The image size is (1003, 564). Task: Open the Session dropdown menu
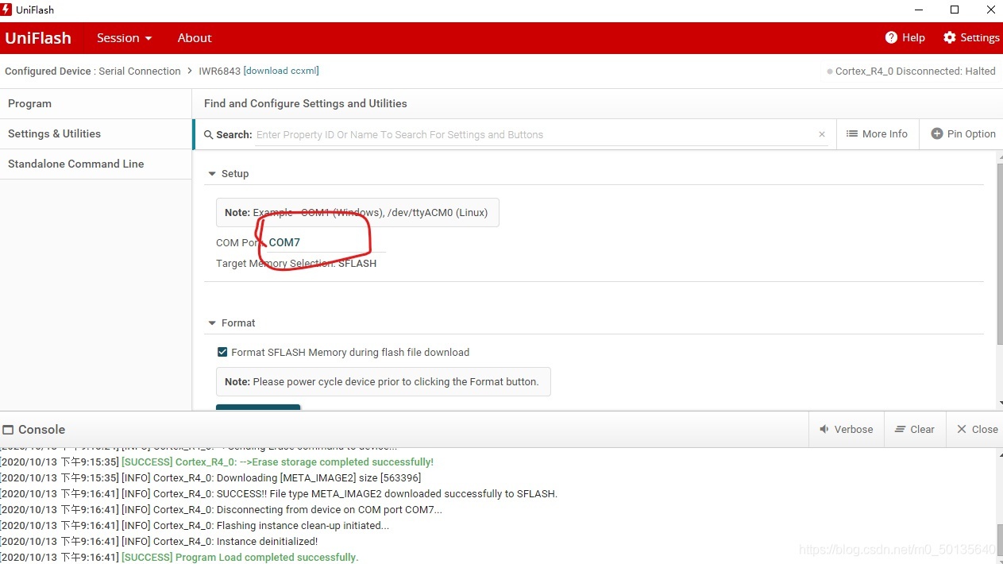coord(124,37)
